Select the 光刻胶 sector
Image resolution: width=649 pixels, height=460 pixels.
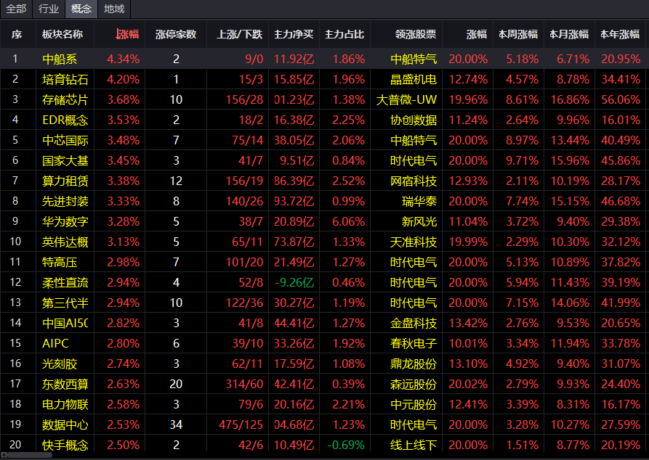tap(60, 364)
